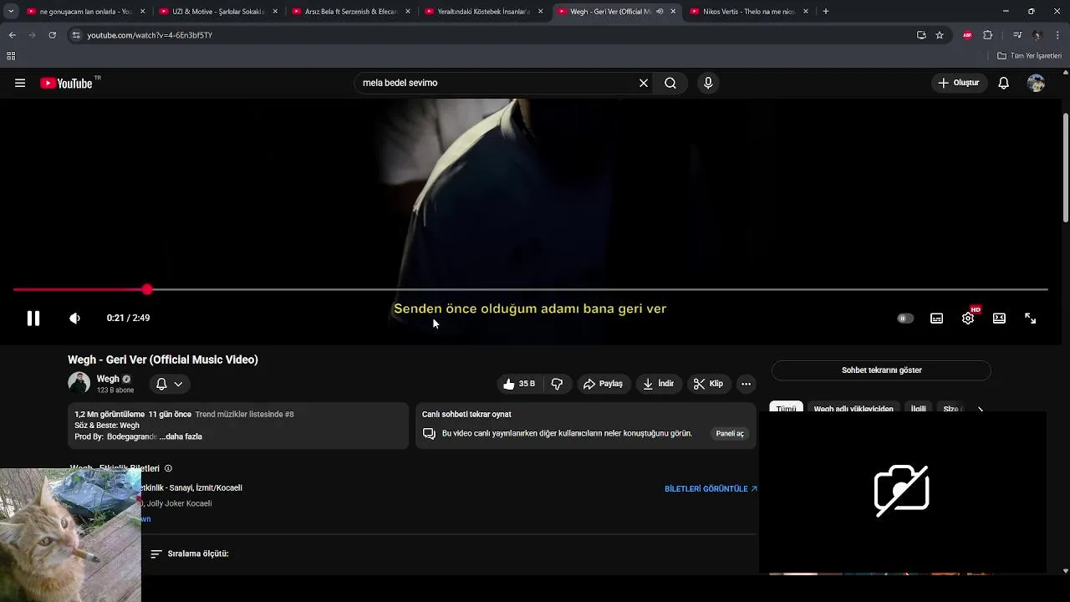Run search with magnifier icon
The image size is (1070, 602).
[x=670, y=83]
